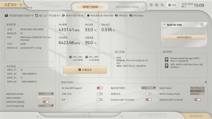Click the ADATA USB Flash Drive disk icon
Screen dimensions: 212x119
point(167,66)
